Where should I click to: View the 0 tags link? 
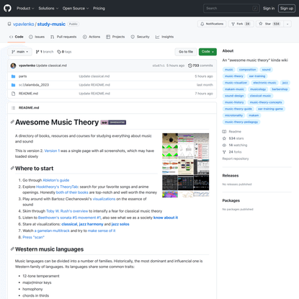64,52
